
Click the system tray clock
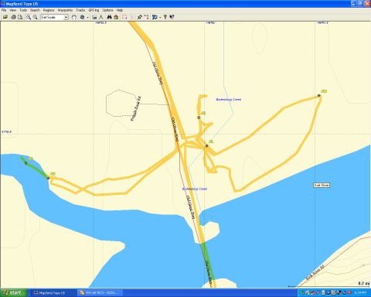click(x=359, y=293)
